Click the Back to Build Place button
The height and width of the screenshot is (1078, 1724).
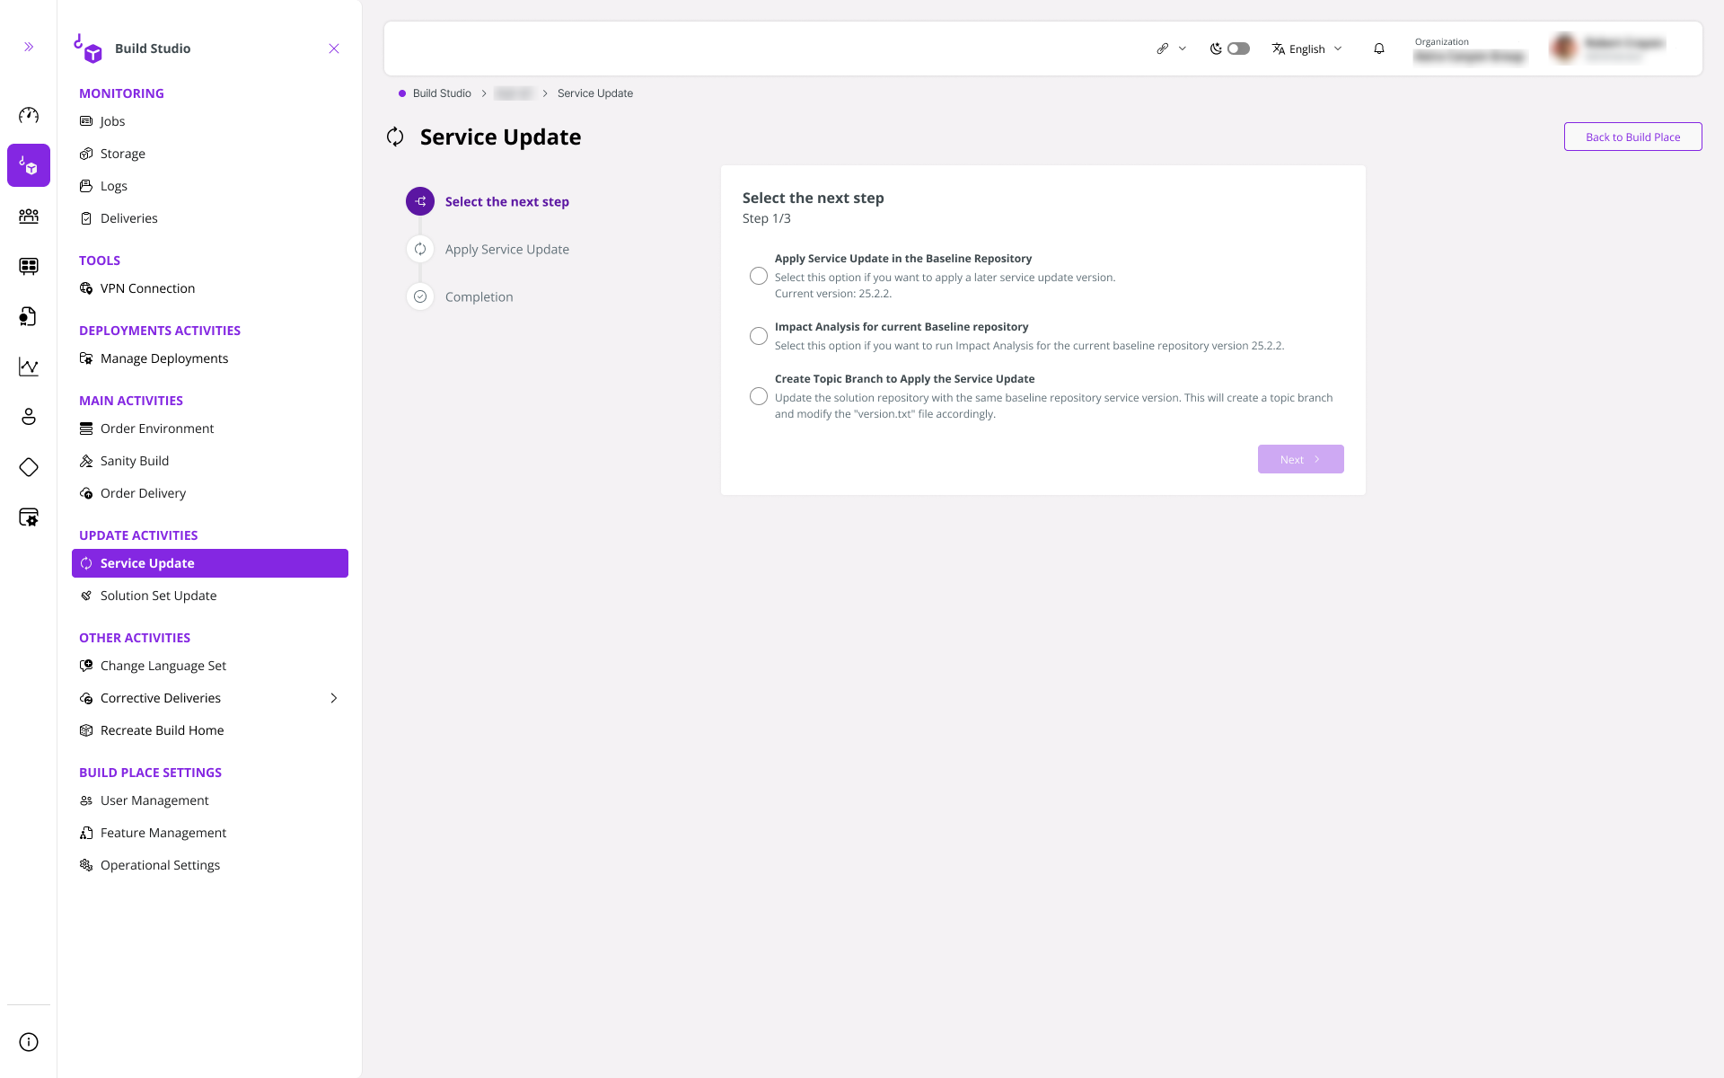click(1632, 137)
